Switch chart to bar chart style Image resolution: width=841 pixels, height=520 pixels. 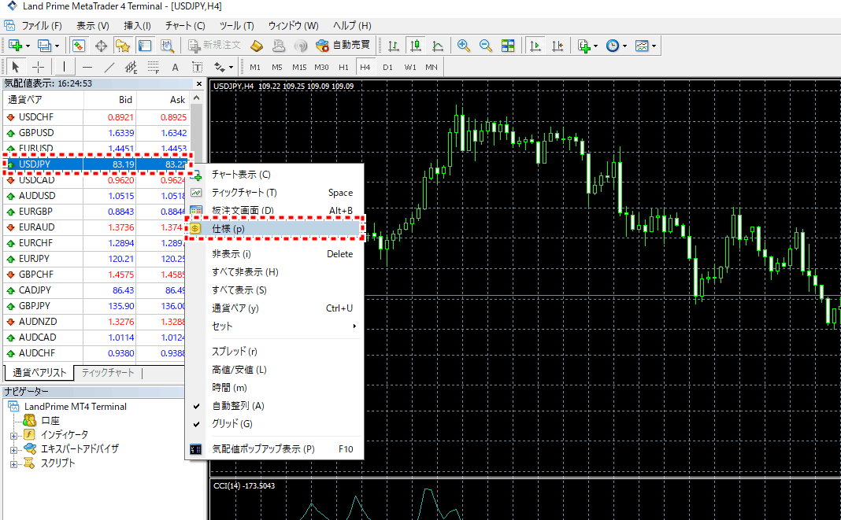click(393, 46)
